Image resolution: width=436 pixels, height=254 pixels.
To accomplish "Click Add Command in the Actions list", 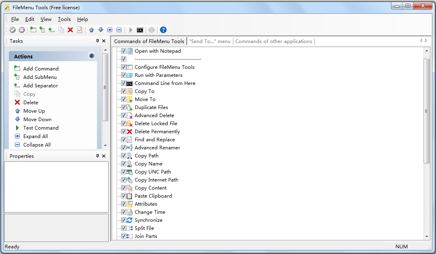I will tap(40, 68).
